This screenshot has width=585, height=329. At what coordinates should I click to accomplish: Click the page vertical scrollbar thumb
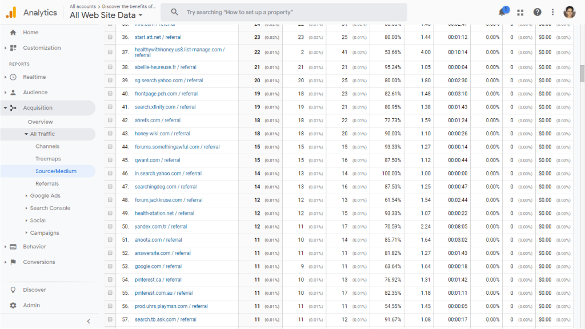(x=582, y=74)
